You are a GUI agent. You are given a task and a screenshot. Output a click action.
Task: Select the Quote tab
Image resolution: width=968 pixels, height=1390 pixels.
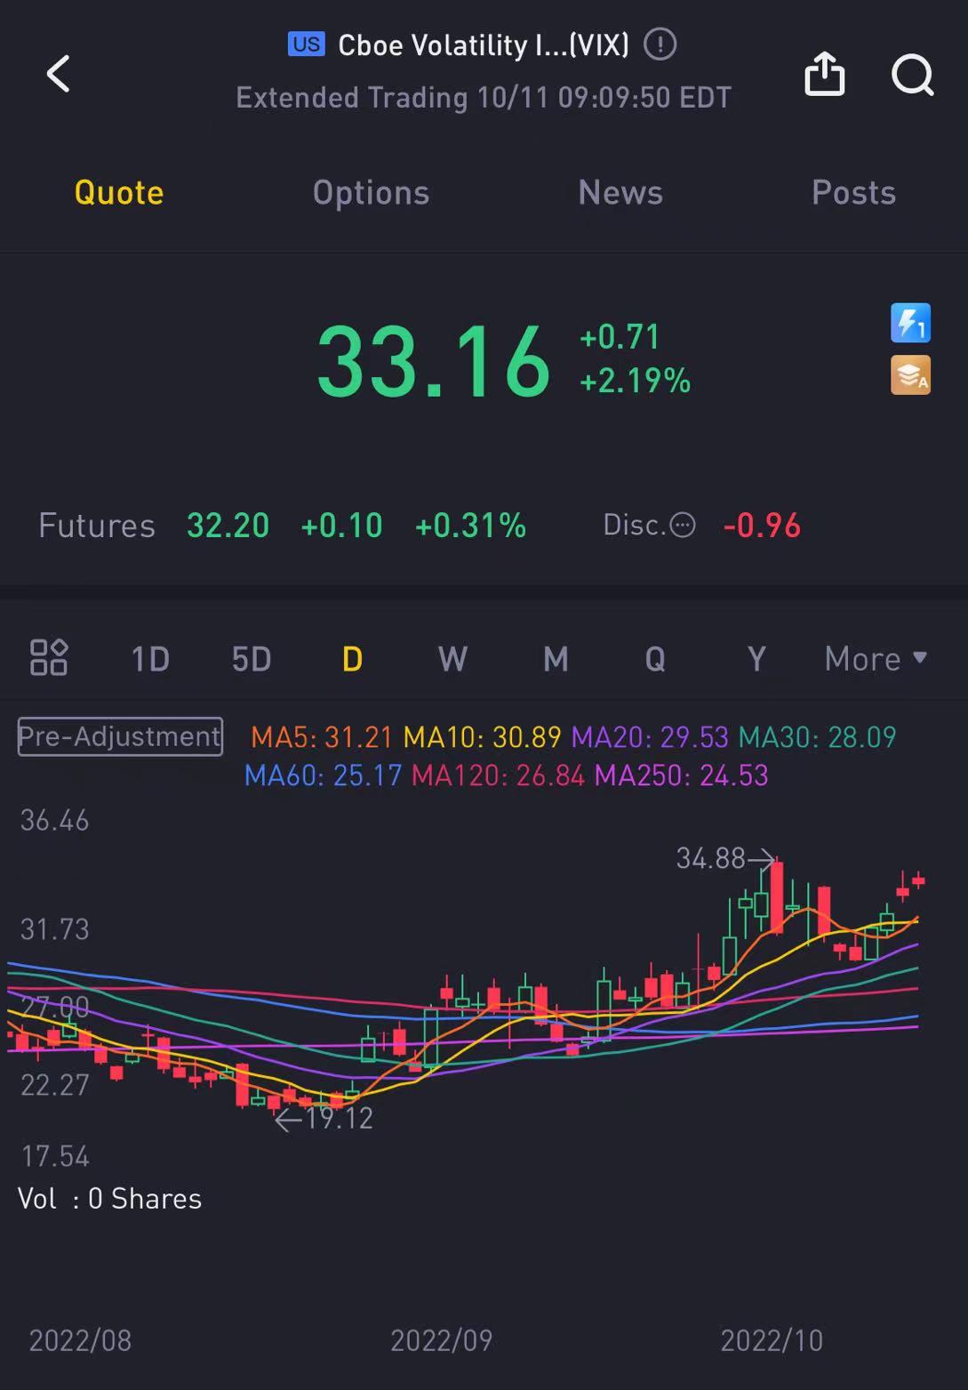pos(119,192)
